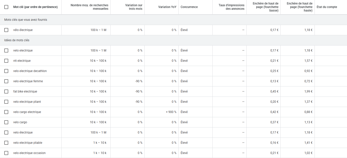The image size is (347, 158).
Task: Check the box for 'velo electrique pliable'
Action: (x=6, y=143)
